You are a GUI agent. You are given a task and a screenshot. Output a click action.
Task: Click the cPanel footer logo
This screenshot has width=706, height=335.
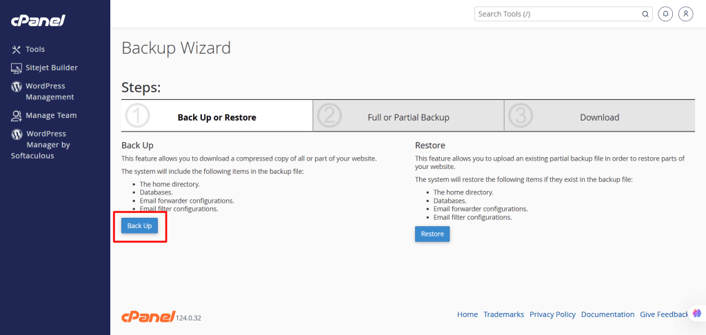148,316
